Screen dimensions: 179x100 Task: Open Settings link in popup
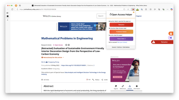click(119, 47)
